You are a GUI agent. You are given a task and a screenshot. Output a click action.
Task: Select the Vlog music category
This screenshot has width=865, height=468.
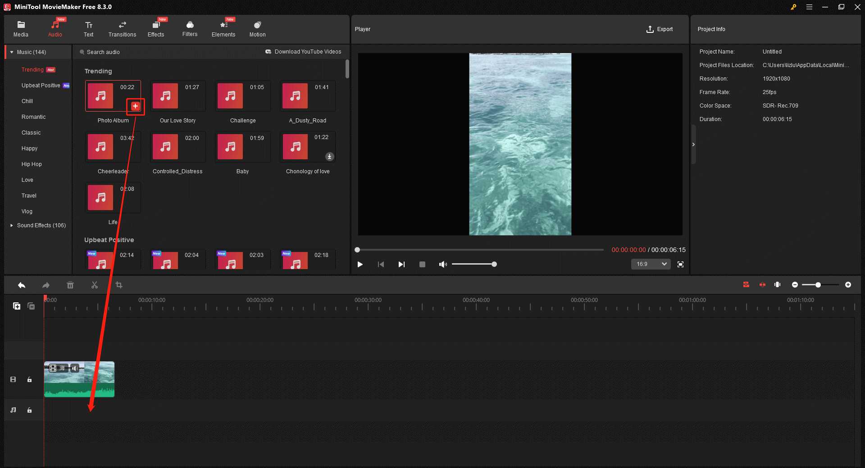click(27, 211)
